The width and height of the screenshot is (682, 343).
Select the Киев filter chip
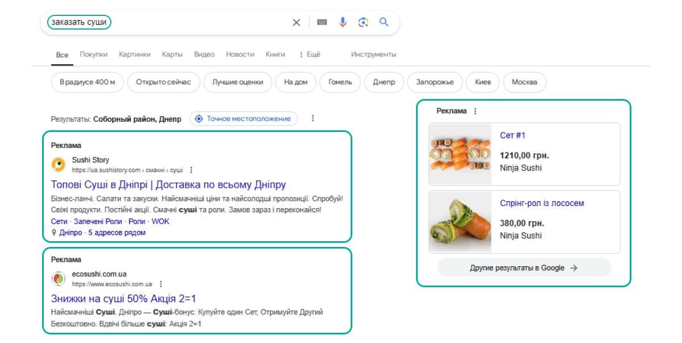483,82
